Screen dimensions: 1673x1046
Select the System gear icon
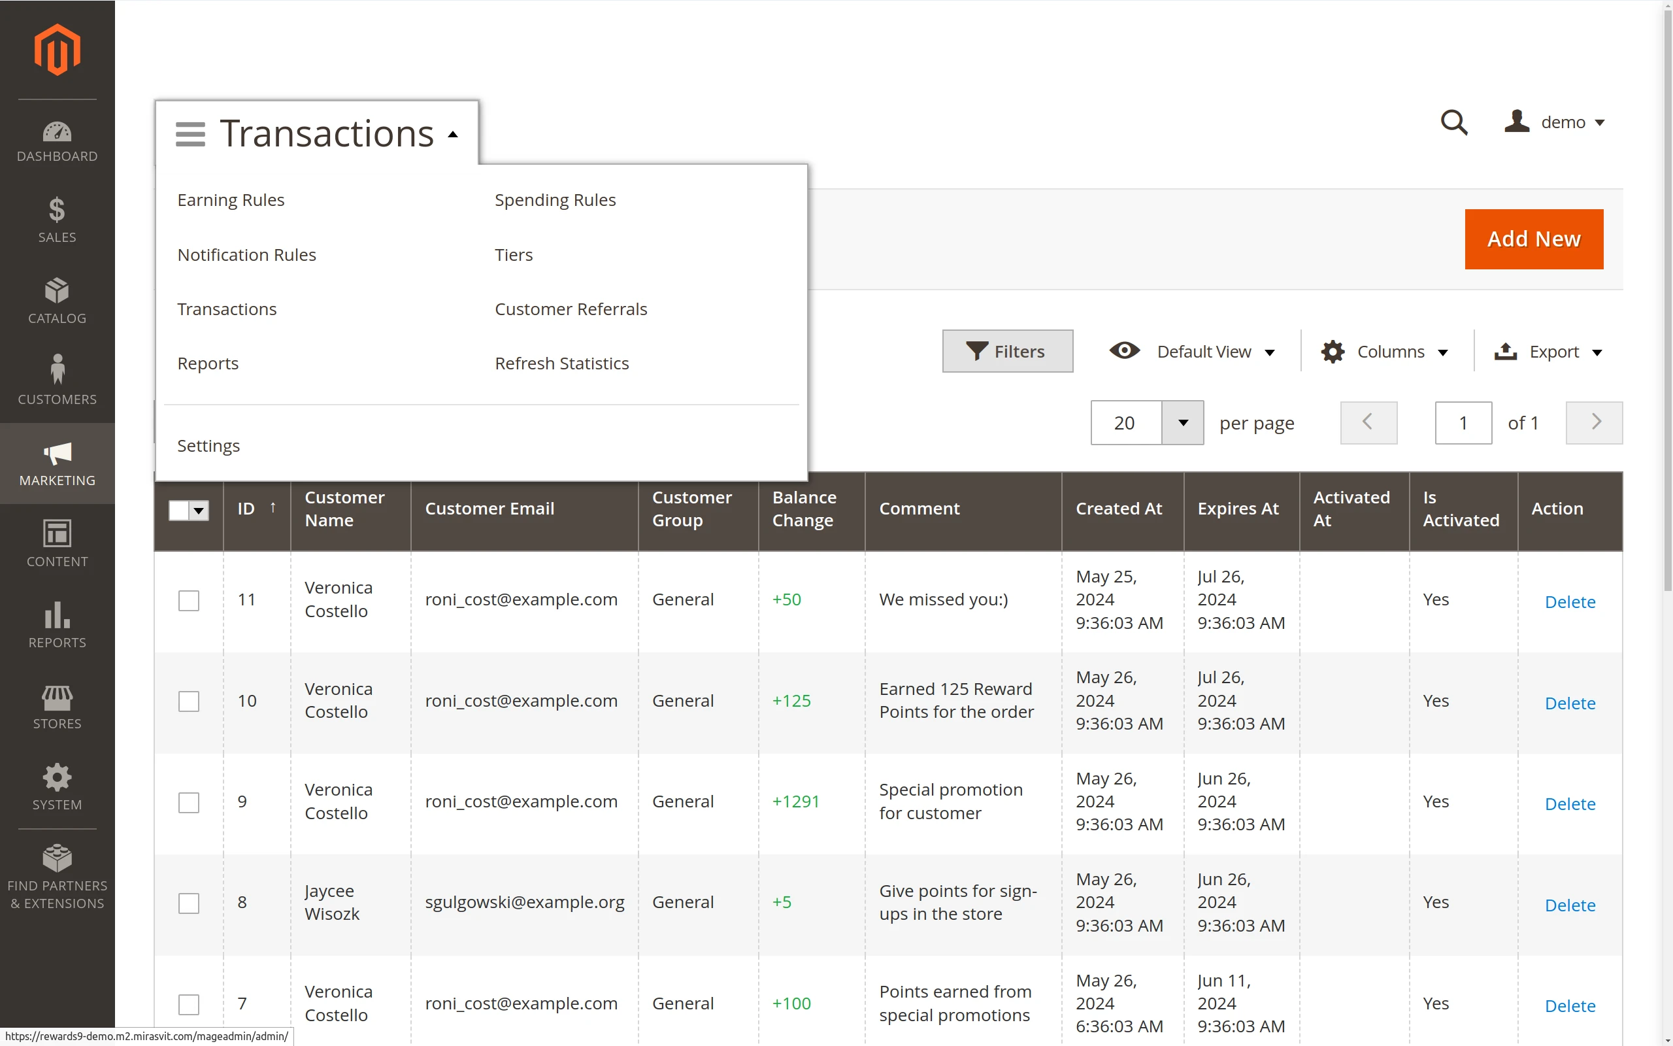(x=57, y=777)
